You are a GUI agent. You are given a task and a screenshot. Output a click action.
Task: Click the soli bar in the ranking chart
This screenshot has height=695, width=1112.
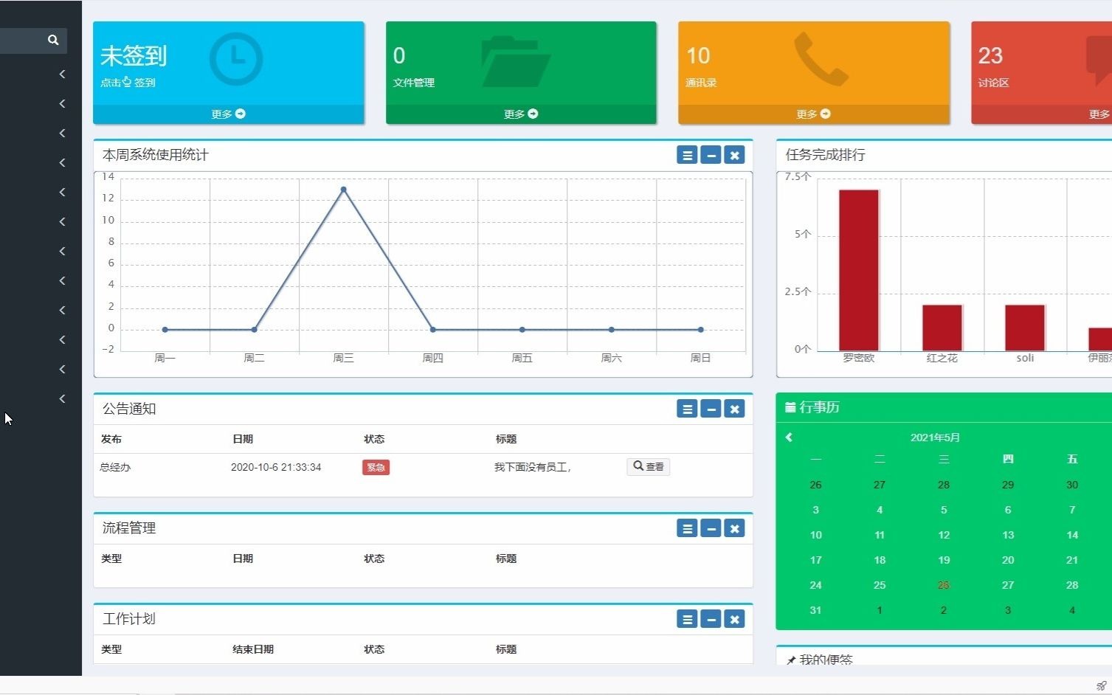tap(1025, 328)
